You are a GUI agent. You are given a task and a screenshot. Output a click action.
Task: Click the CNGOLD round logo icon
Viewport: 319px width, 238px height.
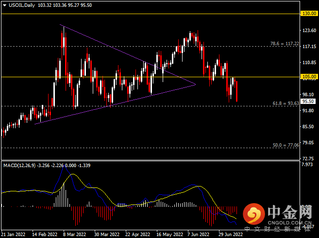tap(253, 214)
